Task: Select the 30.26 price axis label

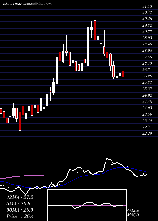Action: pyautogui.click(x=147, y=19)
